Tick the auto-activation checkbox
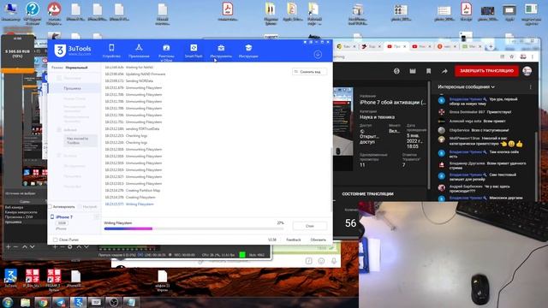 (x=50, y=207)
